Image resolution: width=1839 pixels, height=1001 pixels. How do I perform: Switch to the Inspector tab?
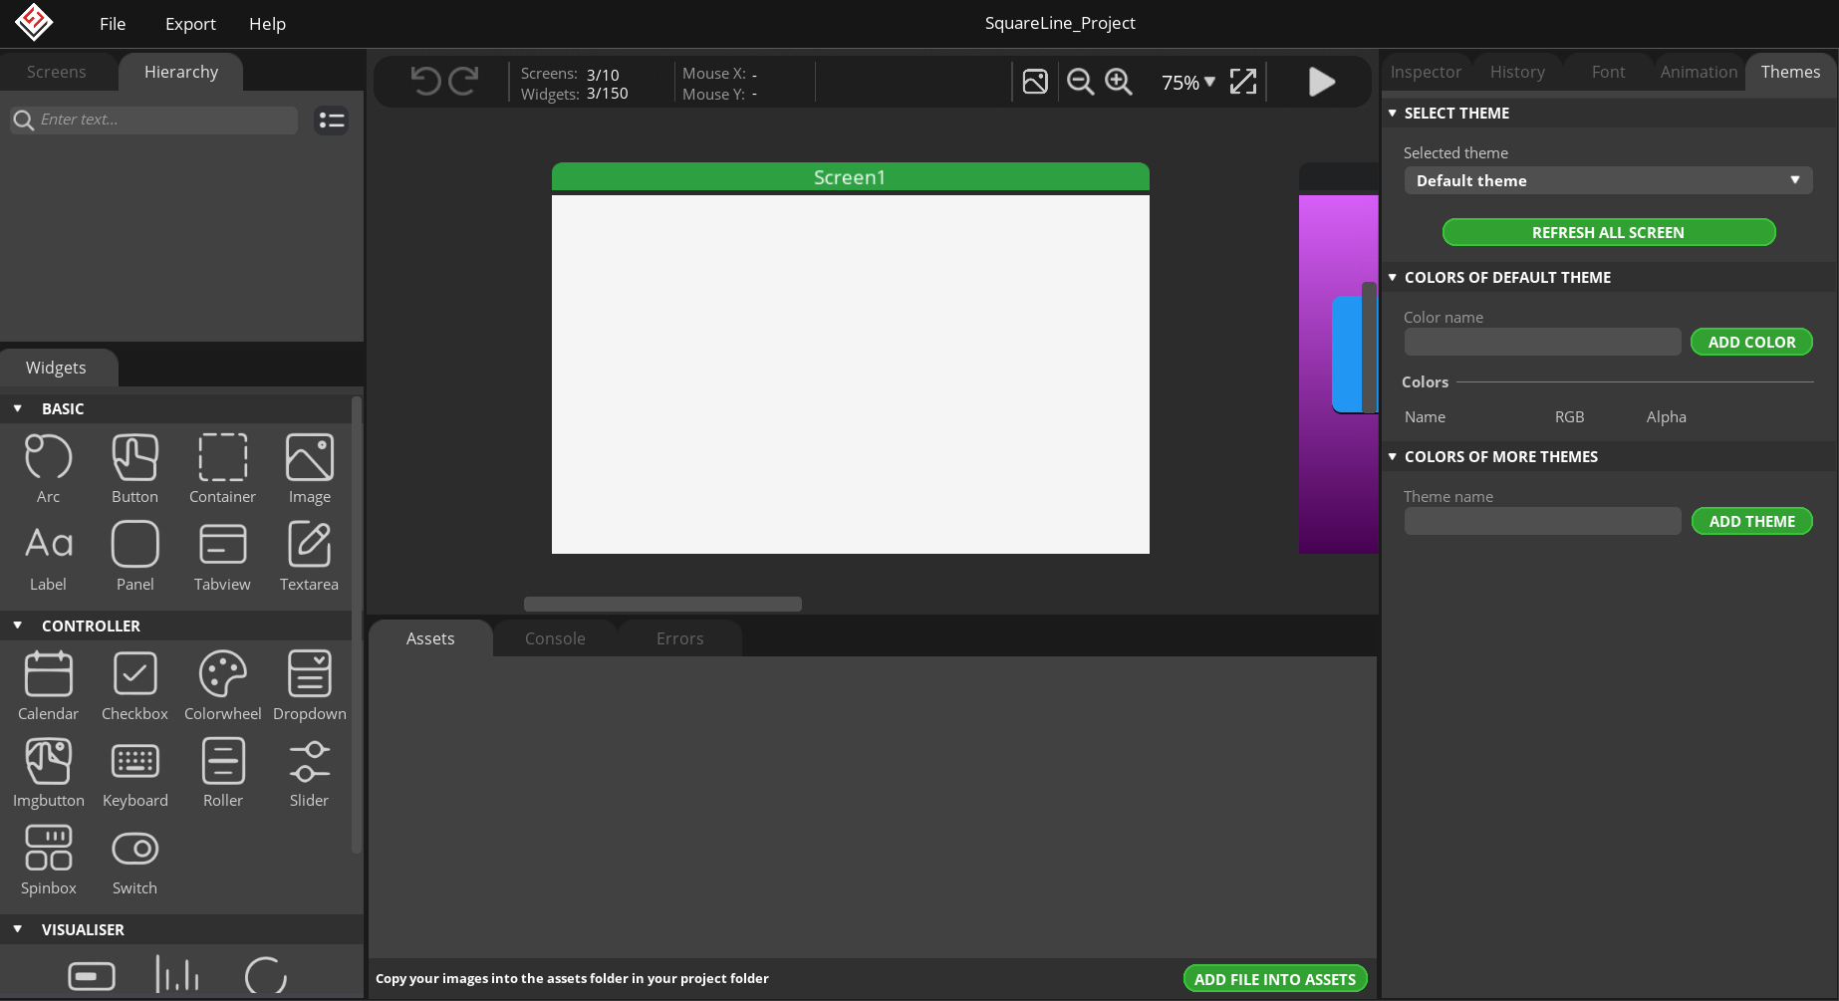pos(1426,72)
